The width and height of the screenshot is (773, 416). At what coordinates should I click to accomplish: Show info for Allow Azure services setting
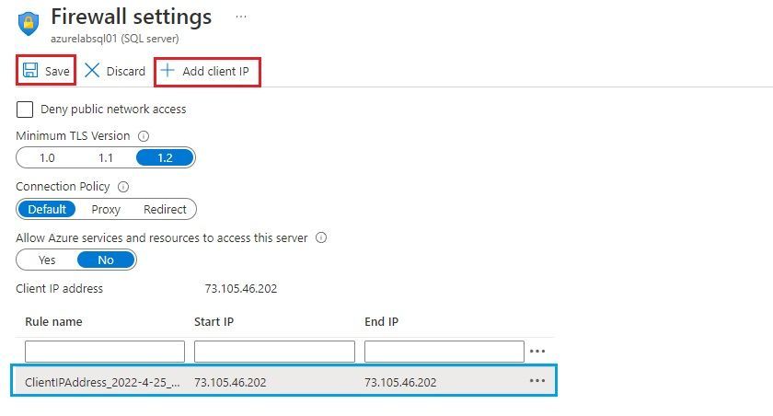click(x=321, y=237)
